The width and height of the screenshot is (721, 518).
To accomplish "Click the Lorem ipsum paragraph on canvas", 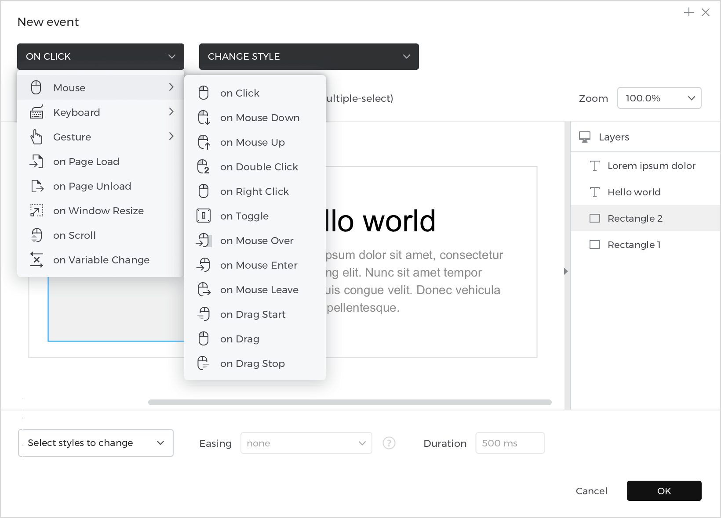I will point(413,281).
